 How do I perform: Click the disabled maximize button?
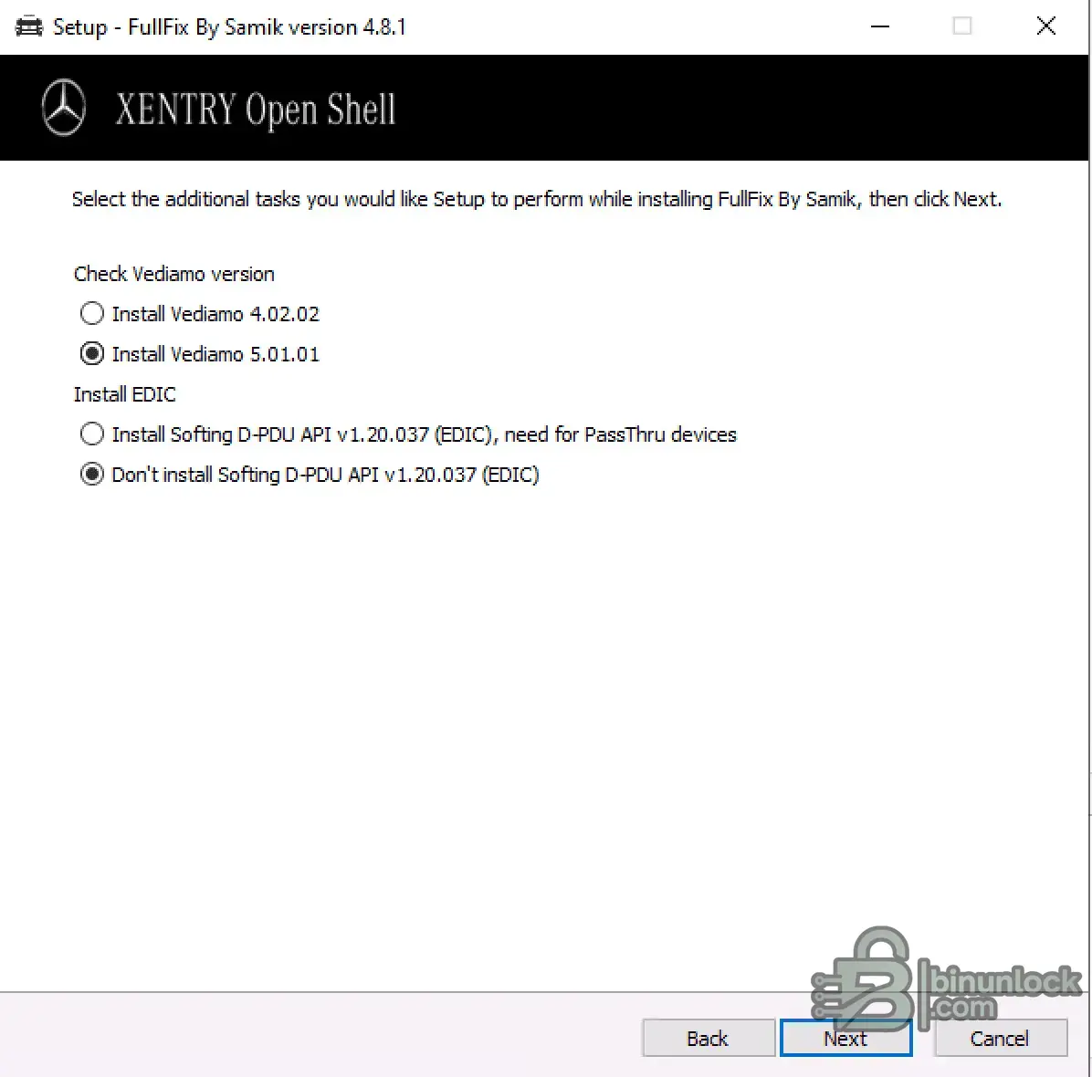(962, 26)
